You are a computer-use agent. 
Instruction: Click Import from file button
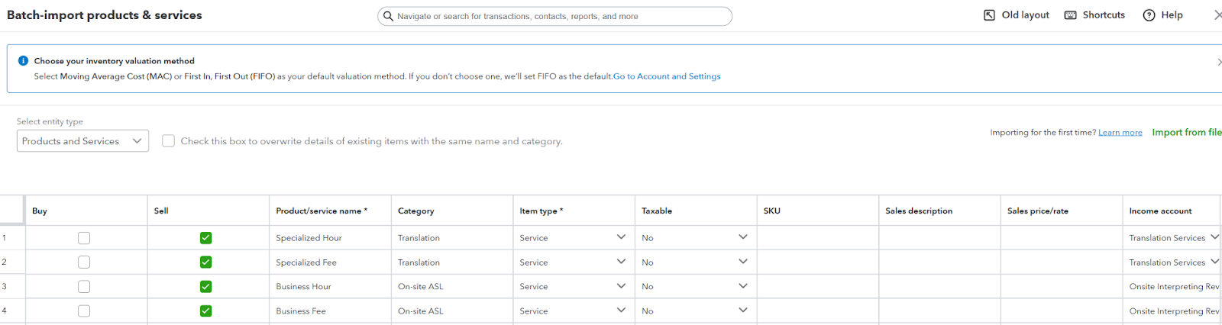click(x=1186, y=133)
